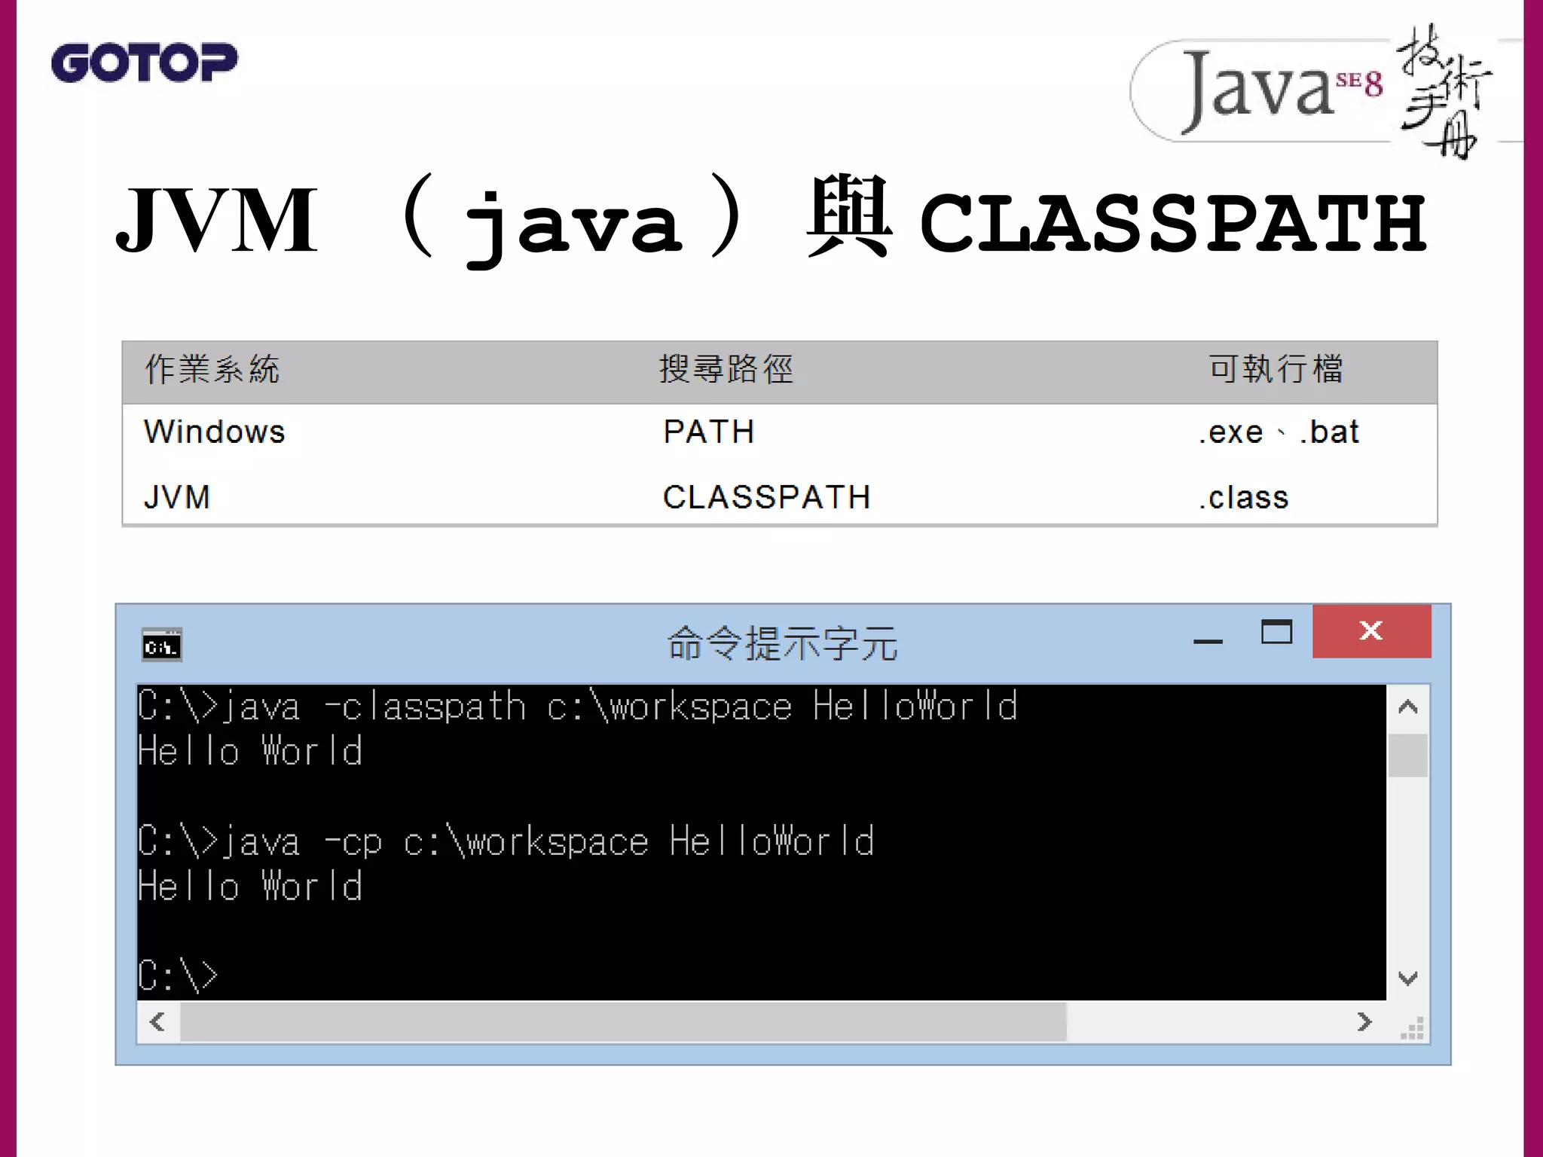1543x1157 pixels.
Task: Click the Windows table cell
Action: (215, 432)
